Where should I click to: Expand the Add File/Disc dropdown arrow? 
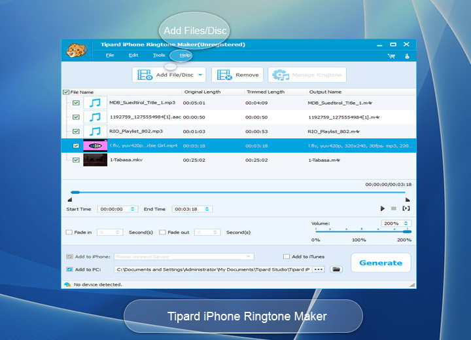200,75
